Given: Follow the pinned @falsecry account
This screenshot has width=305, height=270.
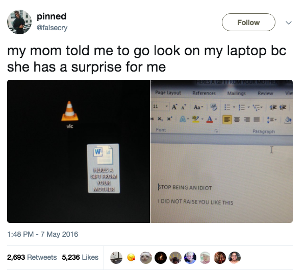Looking at the screenshot, I should click(248, 22).
